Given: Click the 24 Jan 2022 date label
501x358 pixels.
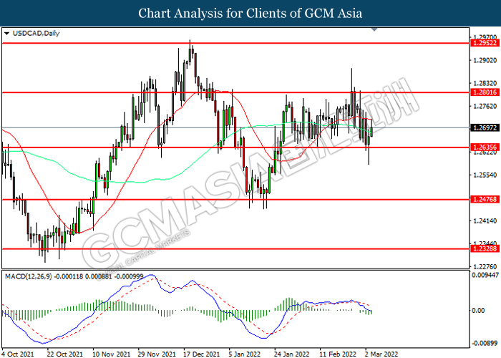Looking at the screenshot, I should click(x=292, y=354).
